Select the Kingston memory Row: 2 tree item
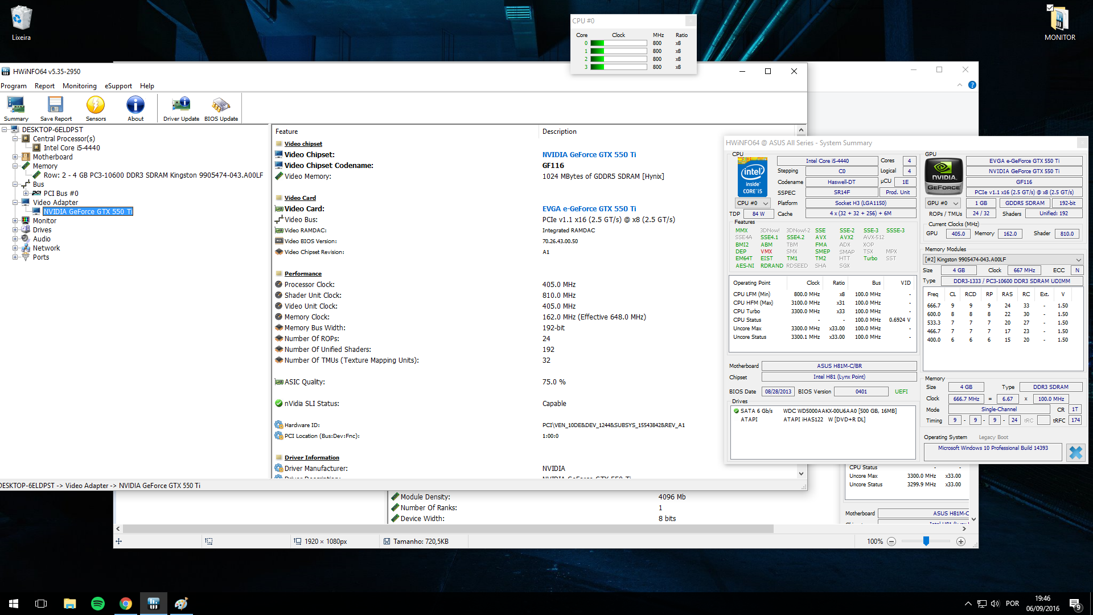The width and height of the screenshot is (1093, 615). (x=153, y=175)
